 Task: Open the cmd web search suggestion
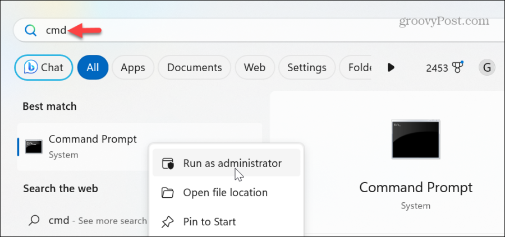[x=85, y=220]
